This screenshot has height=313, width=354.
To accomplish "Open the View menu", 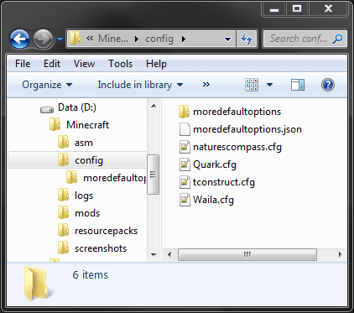I will (84, 64).
